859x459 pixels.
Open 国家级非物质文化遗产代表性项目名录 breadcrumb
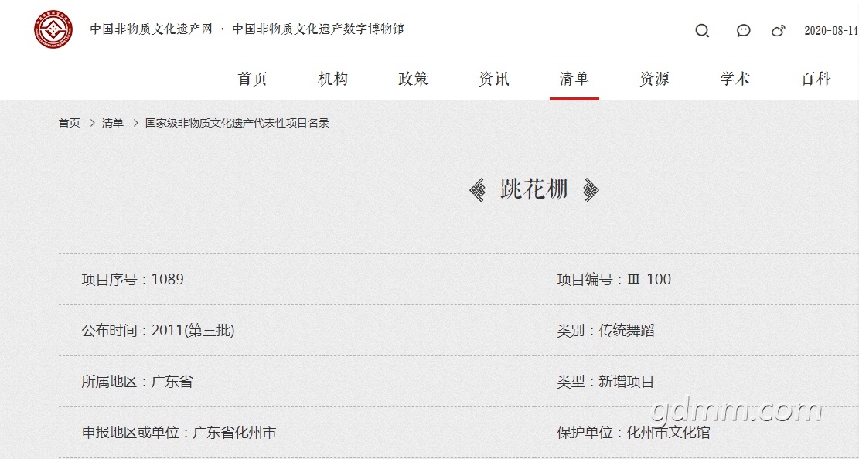[x=237, y=123]
